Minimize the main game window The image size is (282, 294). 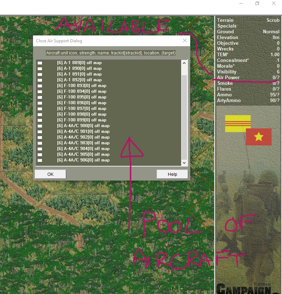(241, 3)
